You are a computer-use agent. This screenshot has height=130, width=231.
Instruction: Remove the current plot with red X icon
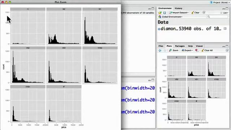point(196,50)
